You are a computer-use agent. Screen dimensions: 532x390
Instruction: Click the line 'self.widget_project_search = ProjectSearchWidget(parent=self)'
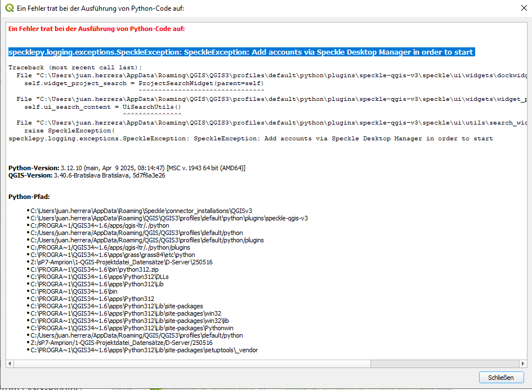[x=144, y=83]
